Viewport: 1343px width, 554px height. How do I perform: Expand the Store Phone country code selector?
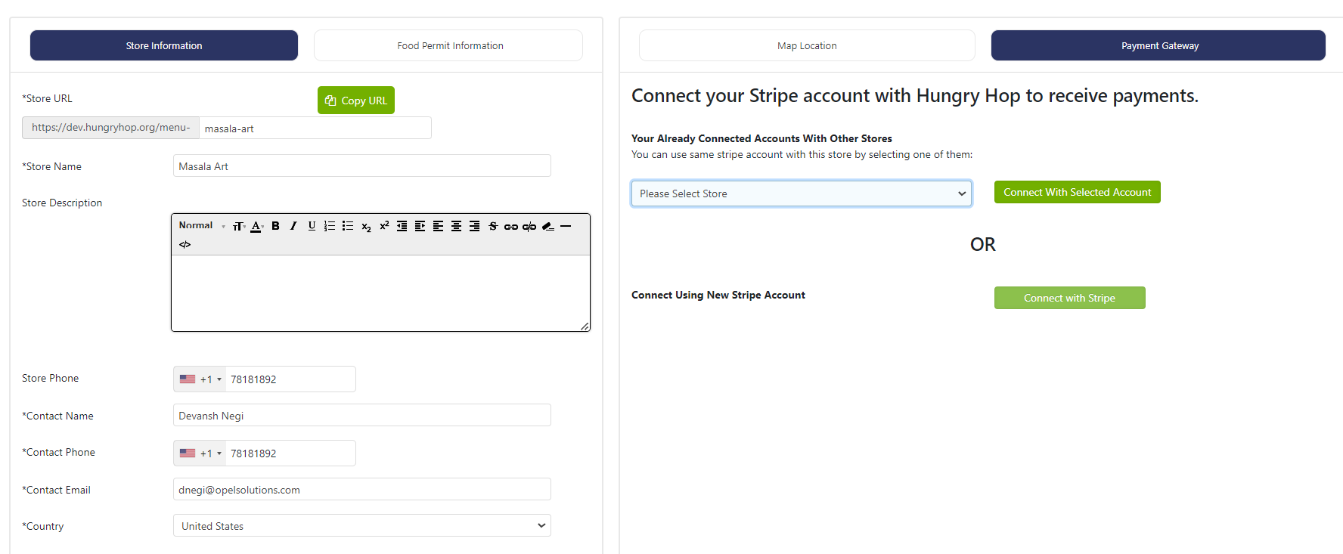(x=200, y=379)
